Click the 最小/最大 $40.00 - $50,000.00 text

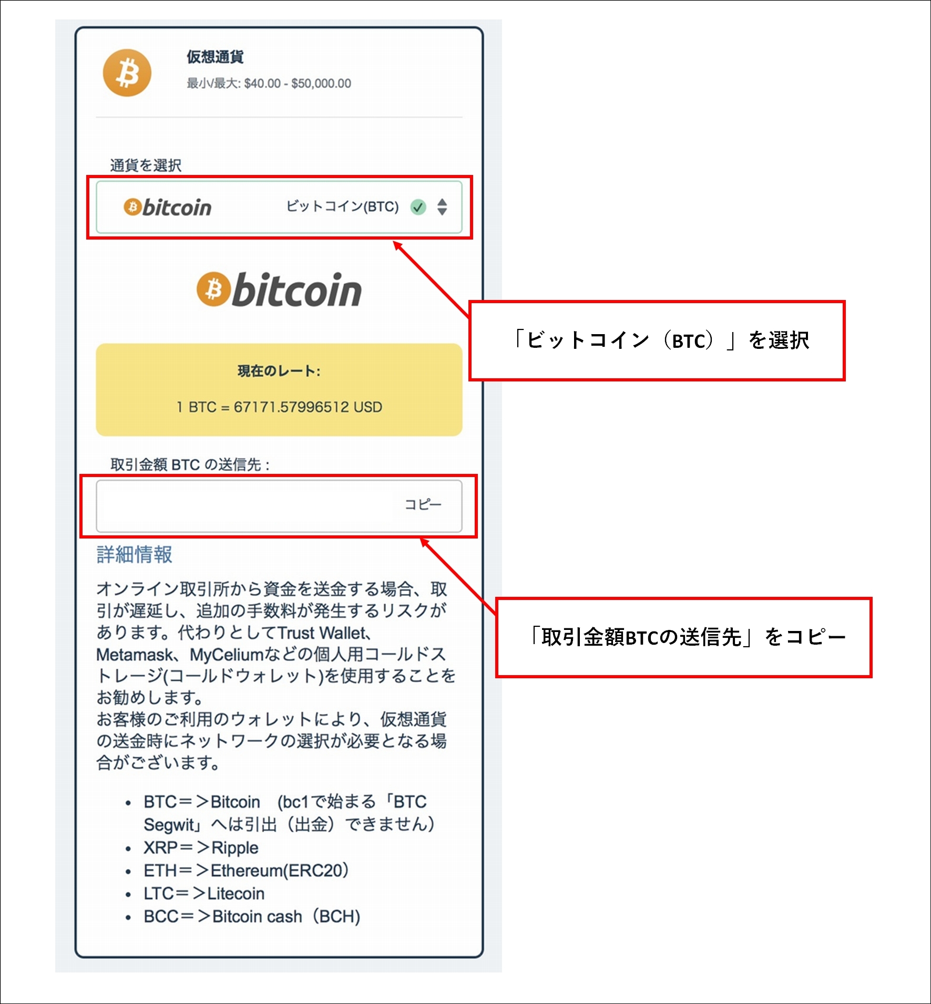tap(269, 83)
